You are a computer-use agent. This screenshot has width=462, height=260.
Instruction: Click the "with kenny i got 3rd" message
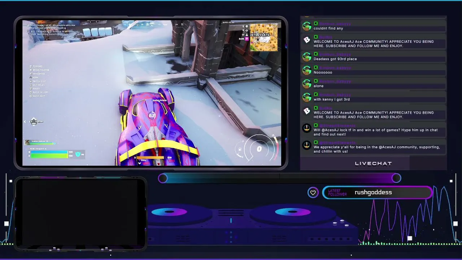click(332, 99)
